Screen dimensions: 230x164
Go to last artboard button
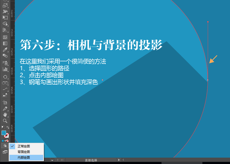click(x=62, y=160)
